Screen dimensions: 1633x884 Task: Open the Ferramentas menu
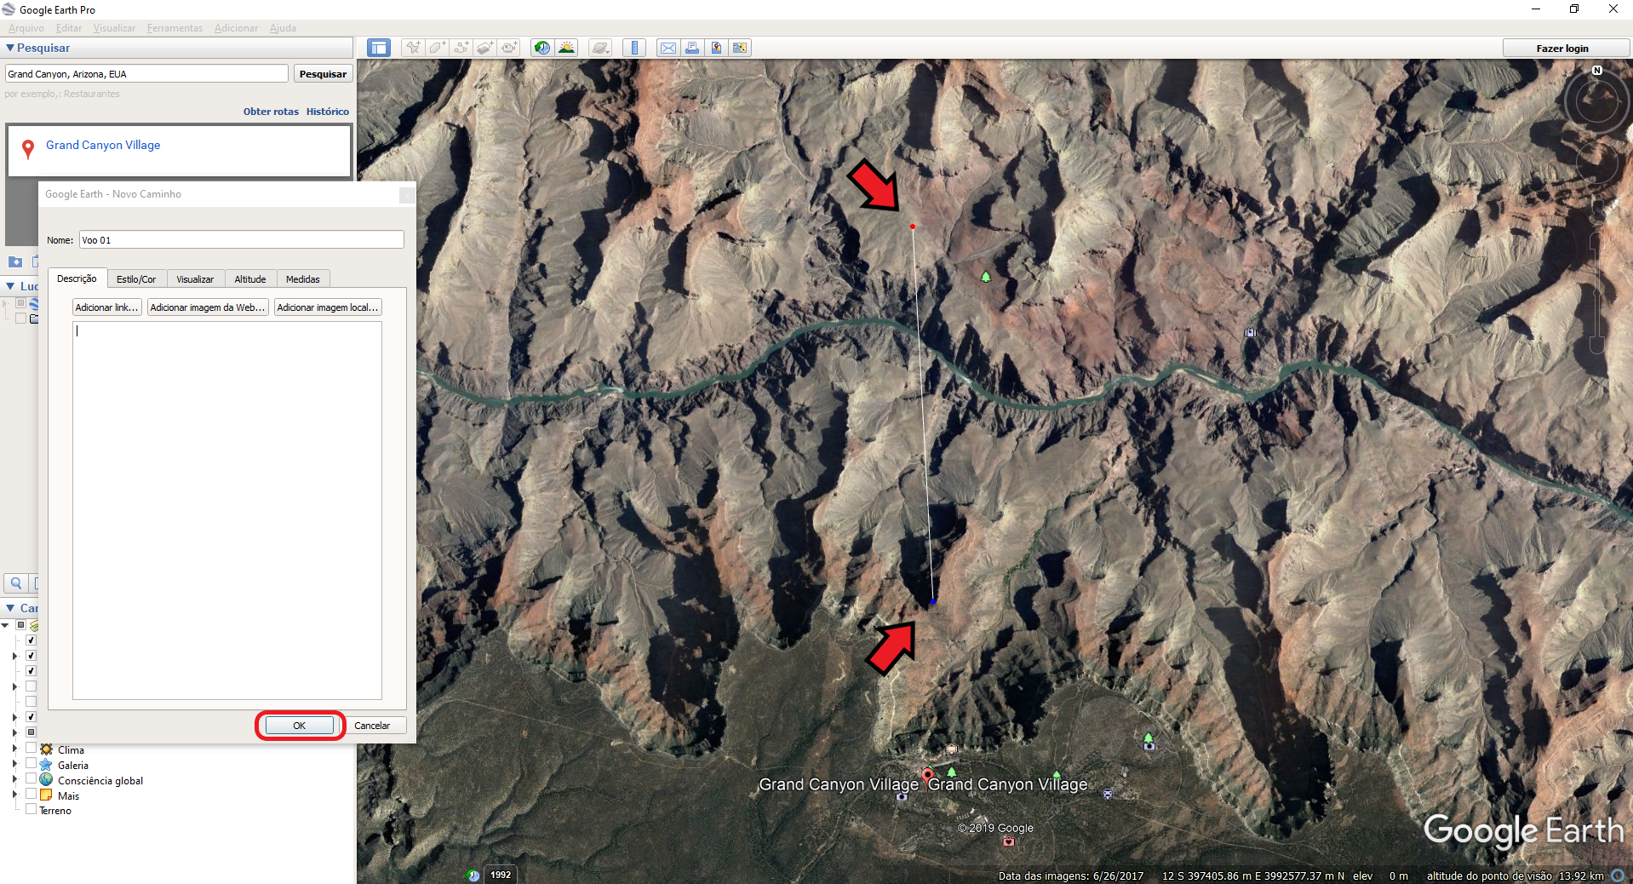click(x=175, y=28)
